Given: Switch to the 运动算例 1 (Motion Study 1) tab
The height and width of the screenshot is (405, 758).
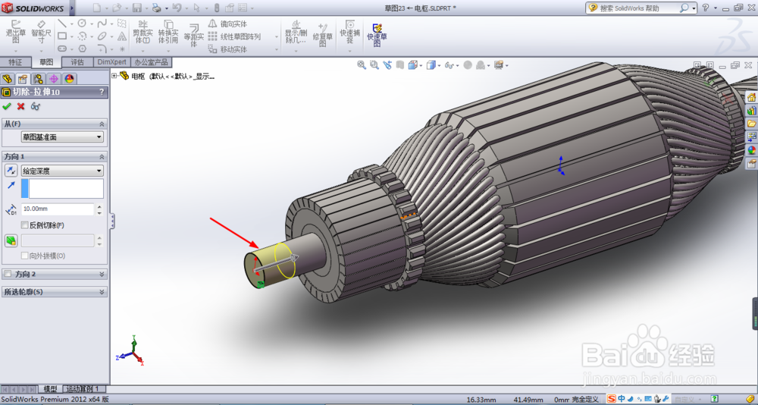Looking at the screenshot, I should tap(83, 389).
